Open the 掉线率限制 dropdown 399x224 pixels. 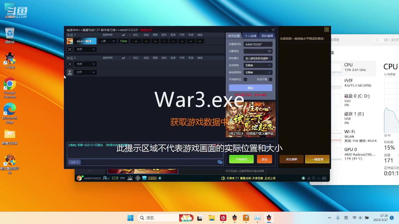click(x=258, y=72)
